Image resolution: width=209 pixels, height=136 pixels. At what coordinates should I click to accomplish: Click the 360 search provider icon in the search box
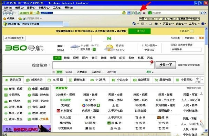(150, 13)
